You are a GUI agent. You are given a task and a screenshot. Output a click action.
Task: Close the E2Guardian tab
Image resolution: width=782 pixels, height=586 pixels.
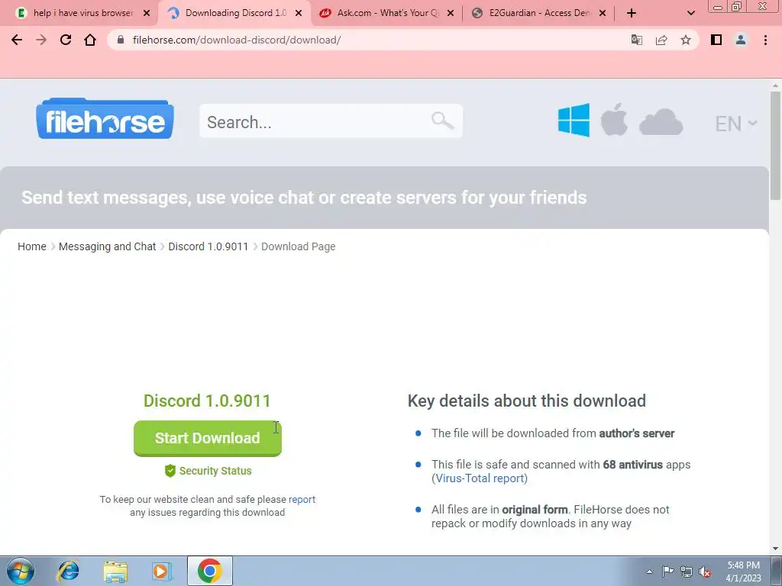603,14
